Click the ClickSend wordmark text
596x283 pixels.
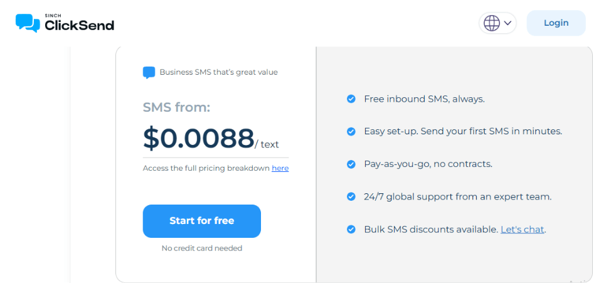tap(79, 25)
